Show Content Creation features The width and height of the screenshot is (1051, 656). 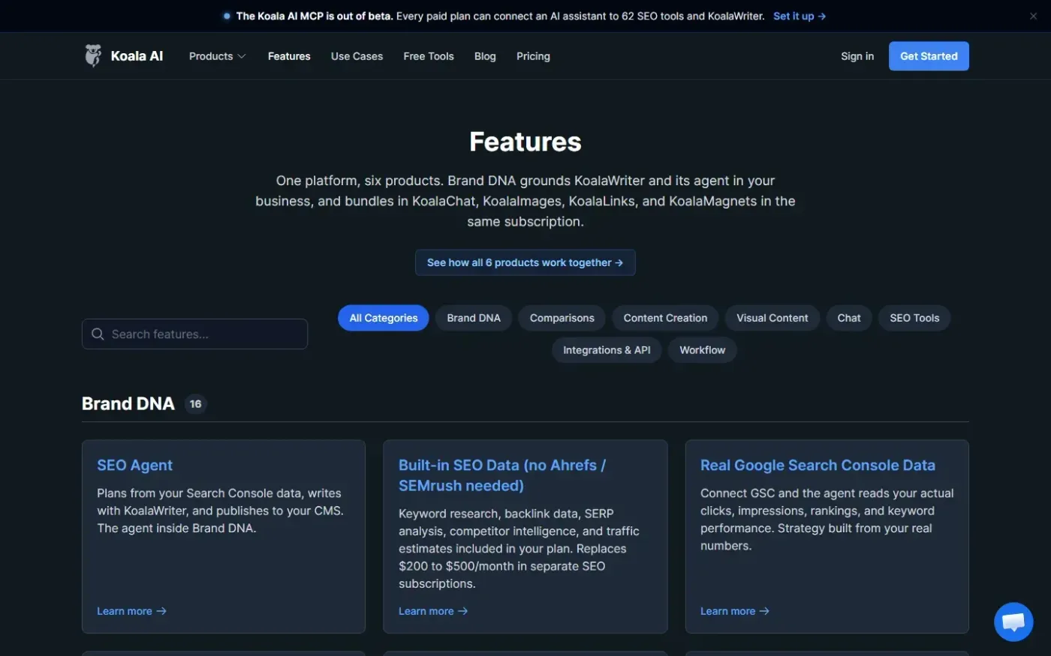click(665, 318)
